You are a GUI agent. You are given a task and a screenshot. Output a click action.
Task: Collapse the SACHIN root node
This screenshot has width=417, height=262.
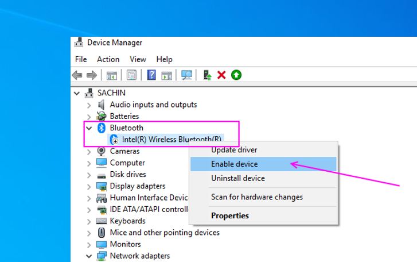(x=77, y=93)
